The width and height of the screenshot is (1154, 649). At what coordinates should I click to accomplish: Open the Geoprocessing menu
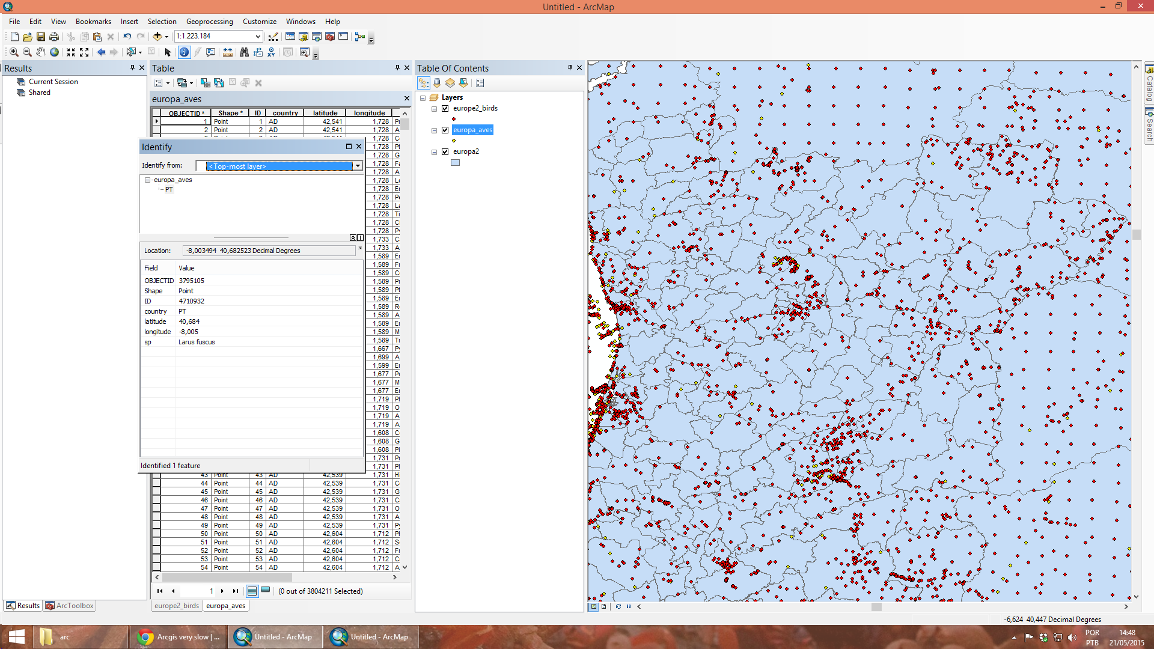click(209, 22)
